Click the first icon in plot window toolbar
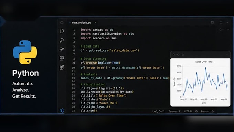Viewport: 234px width, 132px height. [x=174, y=55]
